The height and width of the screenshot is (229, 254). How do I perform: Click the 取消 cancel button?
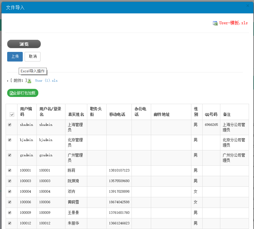(x=32, y=57)
